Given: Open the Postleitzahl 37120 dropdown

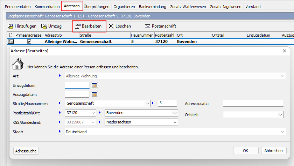Looking at the screenshot, I should (x=93, y=113).
